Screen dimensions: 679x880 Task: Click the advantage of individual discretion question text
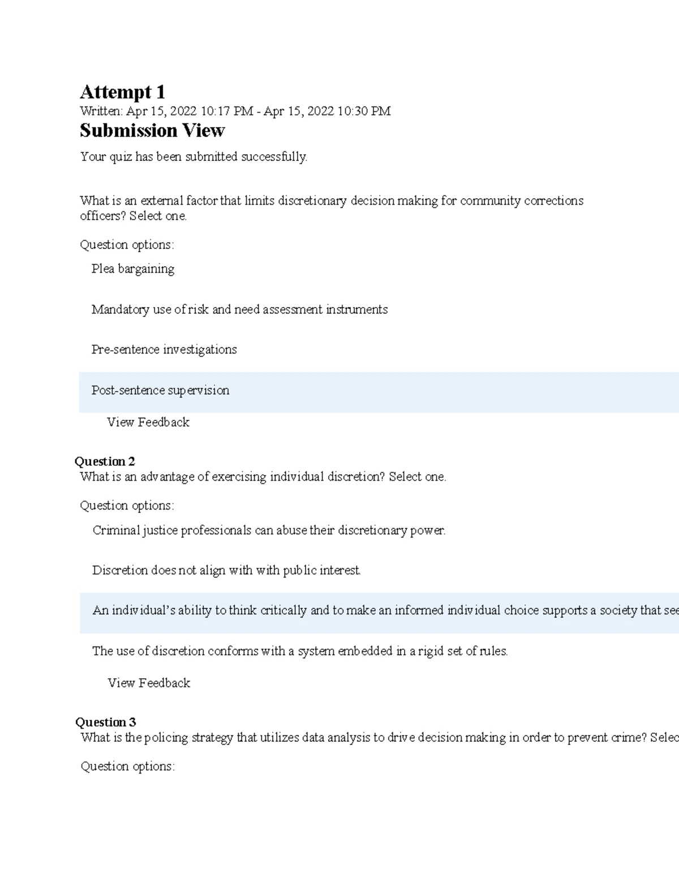[263, 477]
